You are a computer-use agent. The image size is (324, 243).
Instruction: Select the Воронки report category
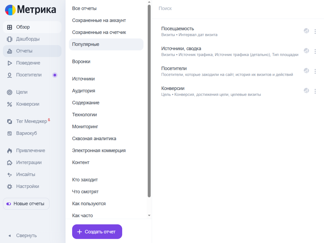[81, 62]
